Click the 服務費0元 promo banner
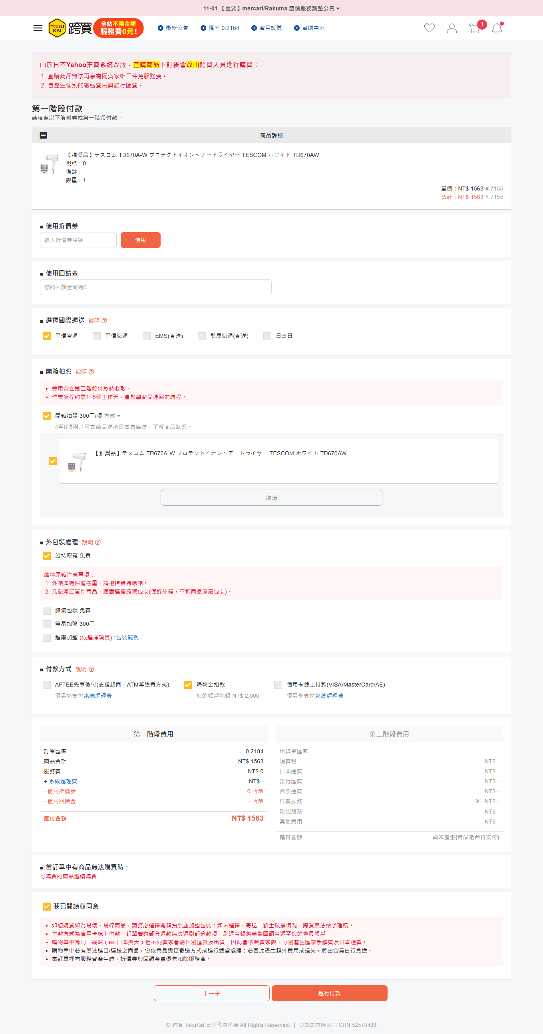 [x=119, y=28]
